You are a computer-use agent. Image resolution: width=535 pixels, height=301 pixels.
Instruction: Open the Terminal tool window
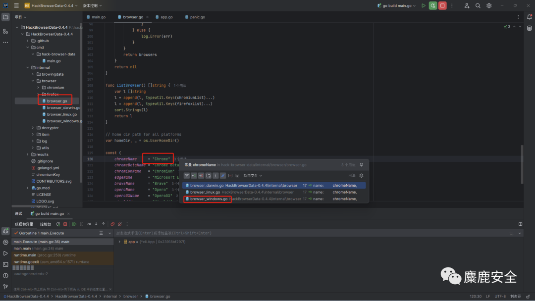tap(5, 264)
